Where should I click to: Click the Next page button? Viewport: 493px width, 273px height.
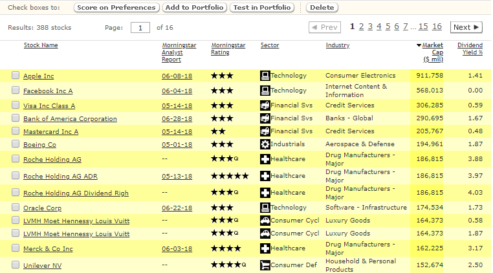pos(466,27)
